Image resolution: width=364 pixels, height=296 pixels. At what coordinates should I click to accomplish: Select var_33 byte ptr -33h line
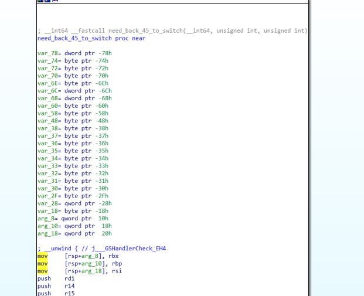tap(73, 166)
